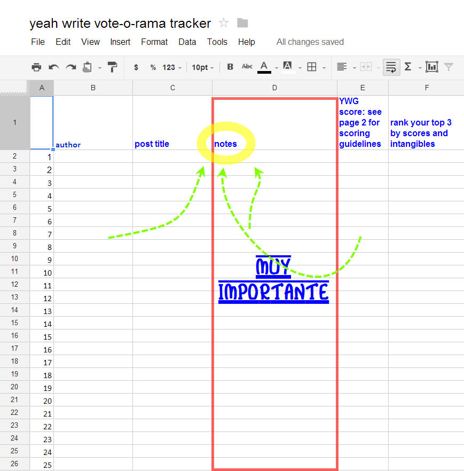Viewport: 464px width, 471px height.
Task: Undo the last action
Action: (x=53, y=67)
